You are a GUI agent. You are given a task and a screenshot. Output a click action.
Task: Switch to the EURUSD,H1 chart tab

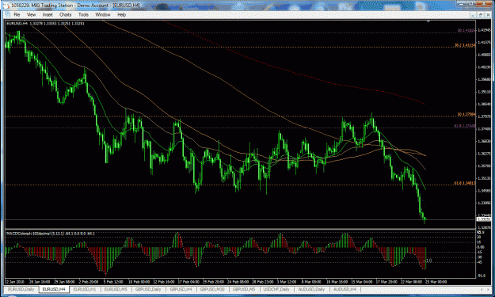point(84,289)
